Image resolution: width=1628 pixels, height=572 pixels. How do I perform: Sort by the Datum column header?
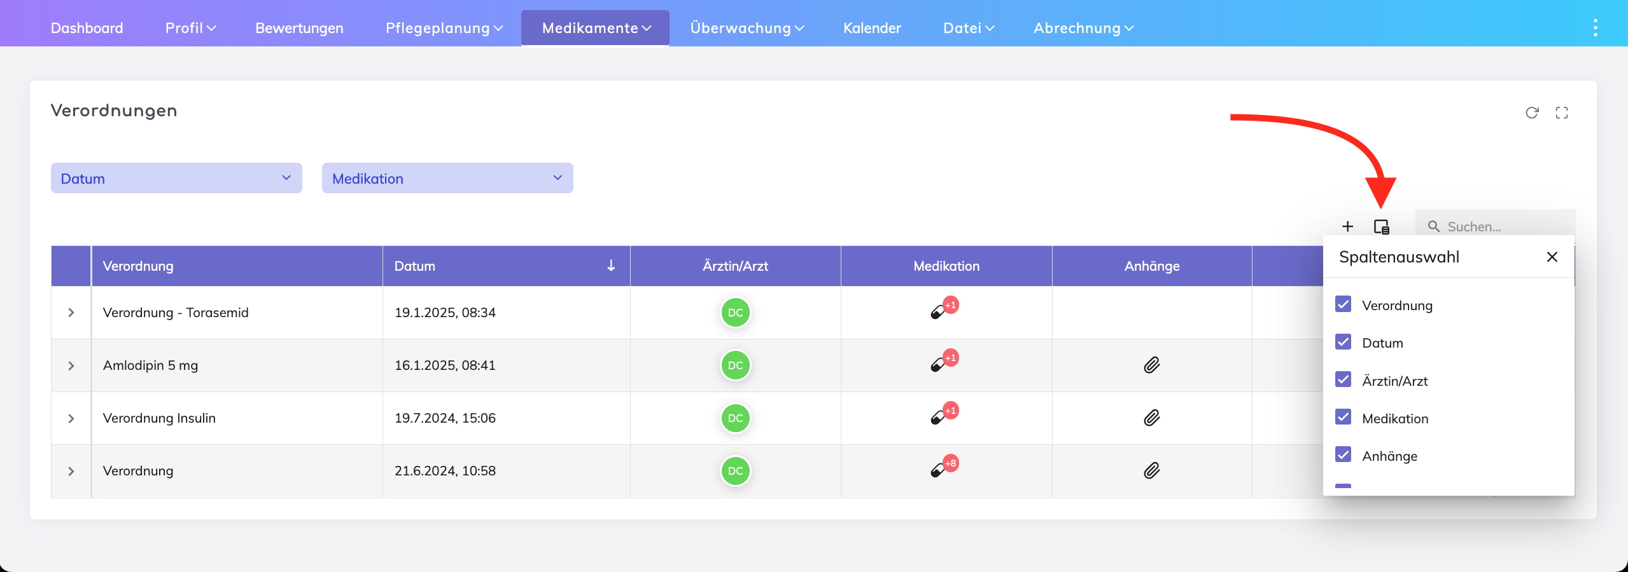pos(507,266)
